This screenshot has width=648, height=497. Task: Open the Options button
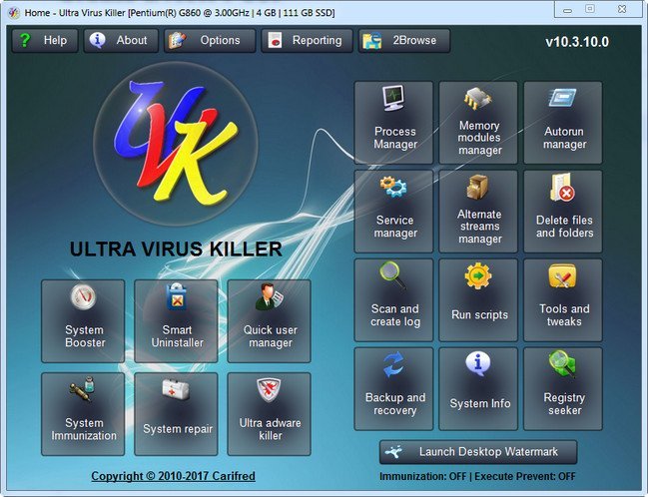click(x=210, y=41)
